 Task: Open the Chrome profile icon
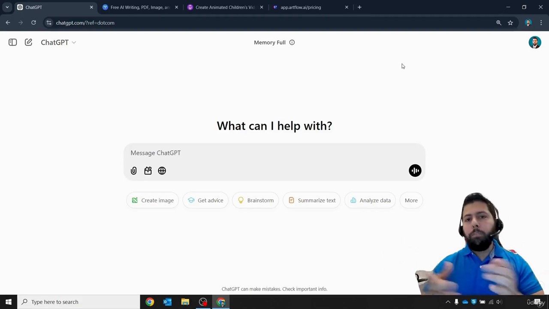[528, 23]
